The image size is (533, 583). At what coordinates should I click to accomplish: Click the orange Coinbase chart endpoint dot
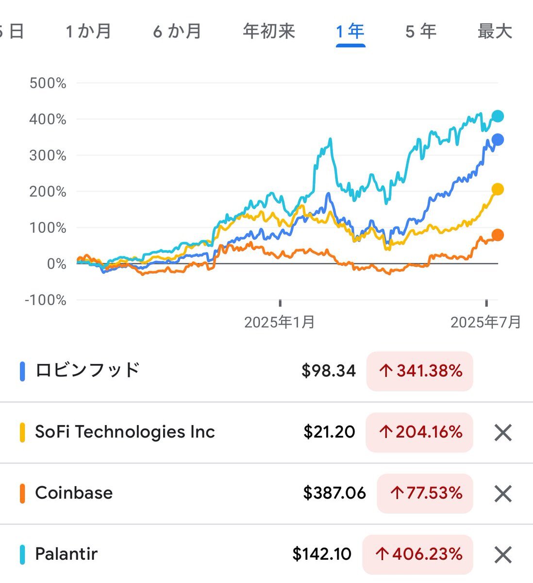coord(498,235)
